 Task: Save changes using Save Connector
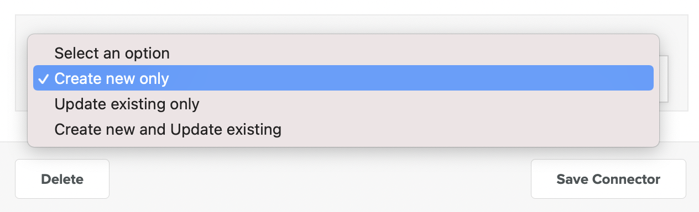pyautogui.click(x=608, y=179)
